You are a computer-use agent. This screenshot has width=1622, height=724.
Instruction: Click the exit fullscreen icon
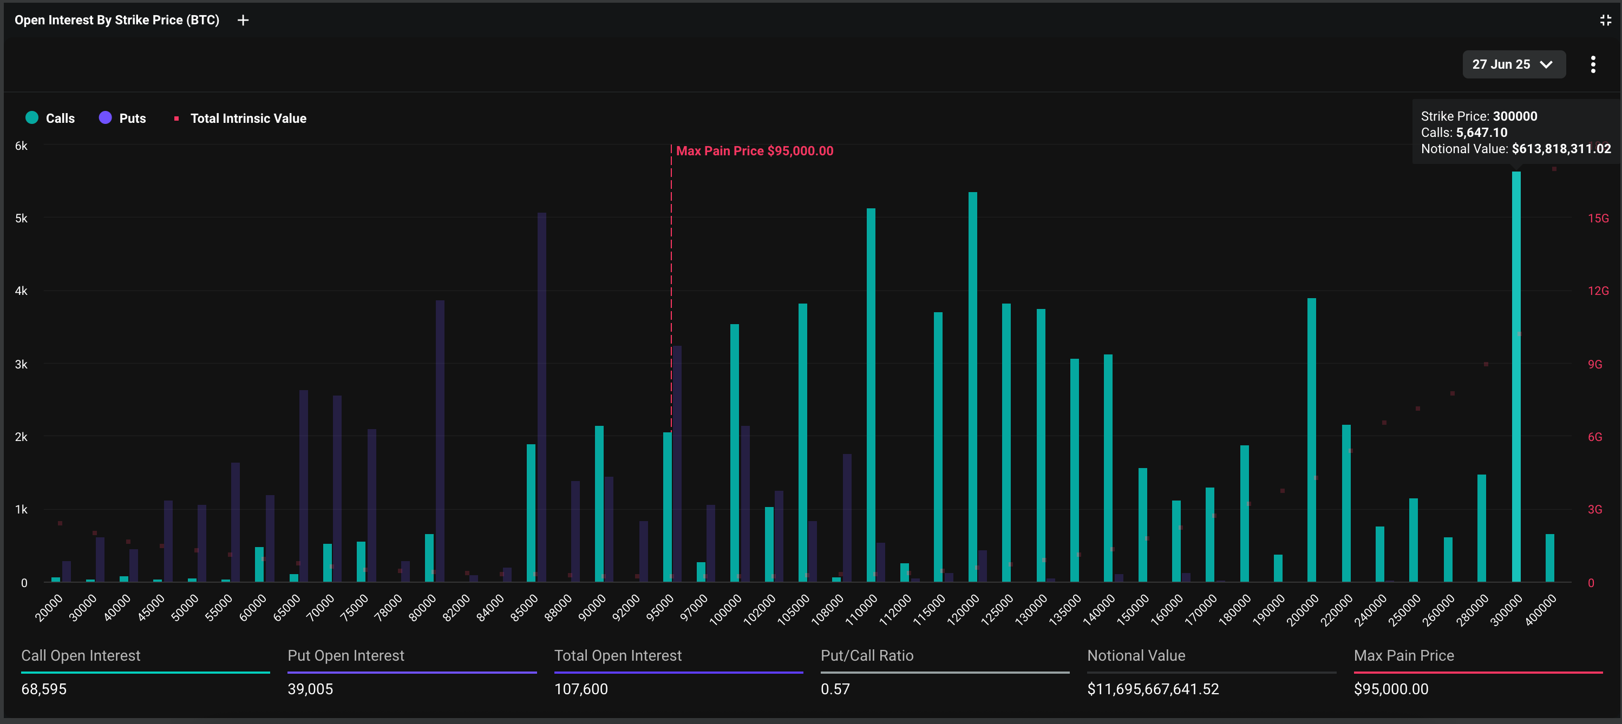(1605, 21)
